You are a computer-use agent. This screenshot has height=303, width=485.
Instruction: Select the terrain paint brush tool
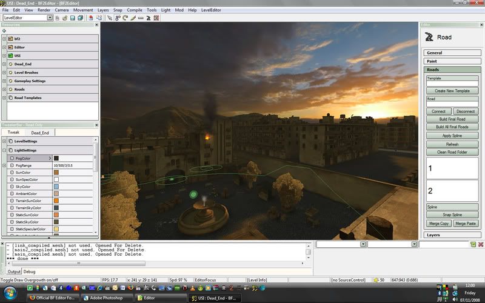pos(133,18)
